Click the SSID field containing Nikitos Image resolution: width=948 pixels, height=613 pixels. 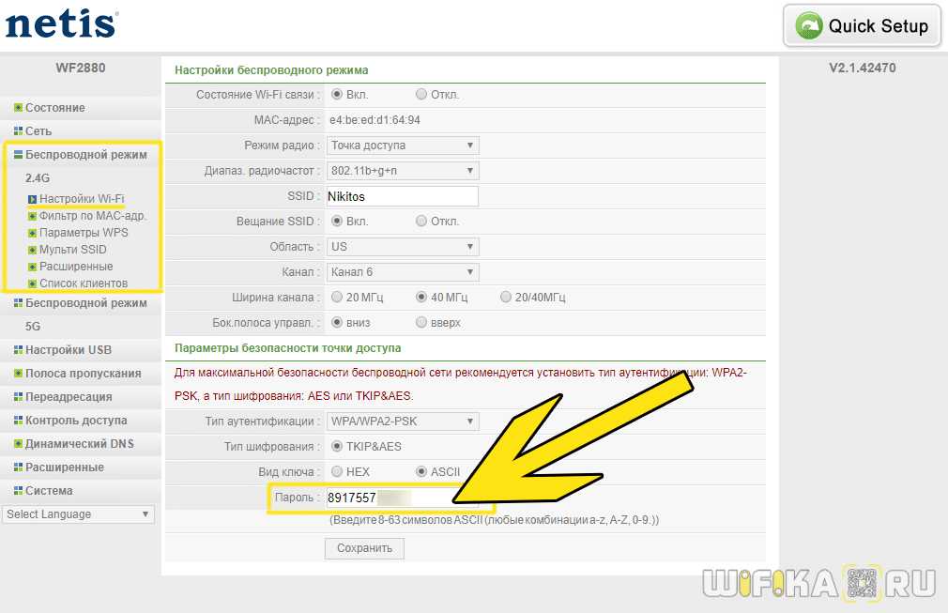tap(403, 196)
